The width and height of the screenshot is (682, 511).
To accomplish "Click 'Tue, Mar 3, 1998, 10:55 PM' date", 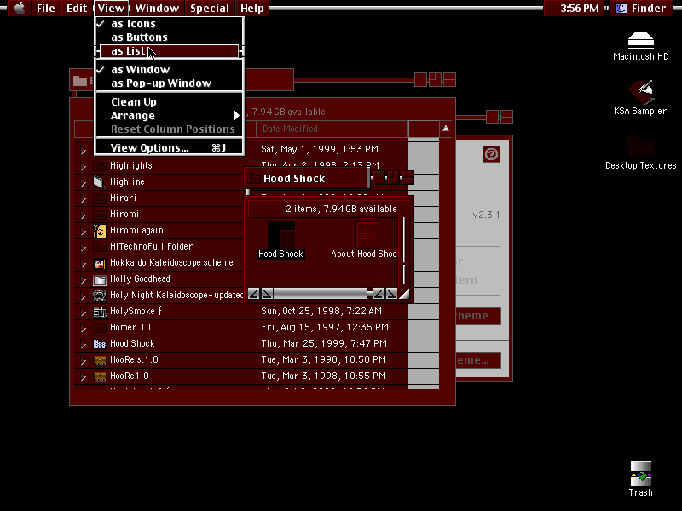I will click(324, 376).
